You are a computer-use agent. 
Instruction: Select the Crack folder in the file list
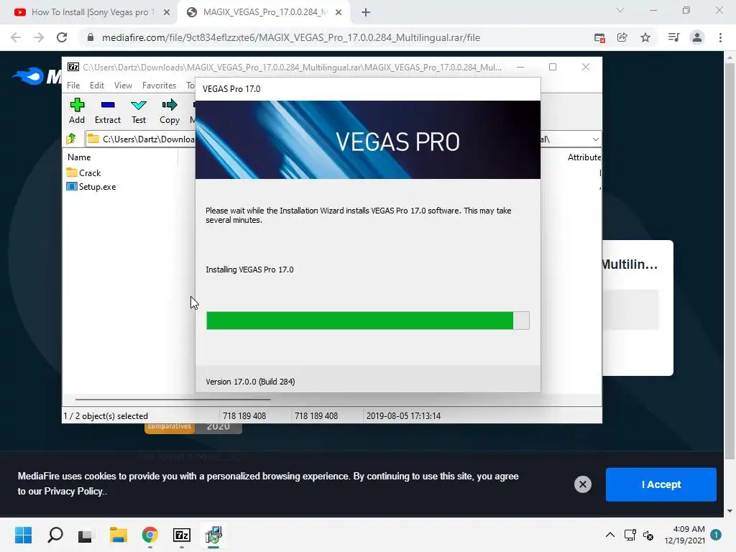point(83,172)
